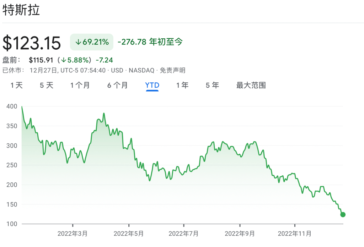
Task: Show the 最大范围 chart
Action: (x=251, y=85)
